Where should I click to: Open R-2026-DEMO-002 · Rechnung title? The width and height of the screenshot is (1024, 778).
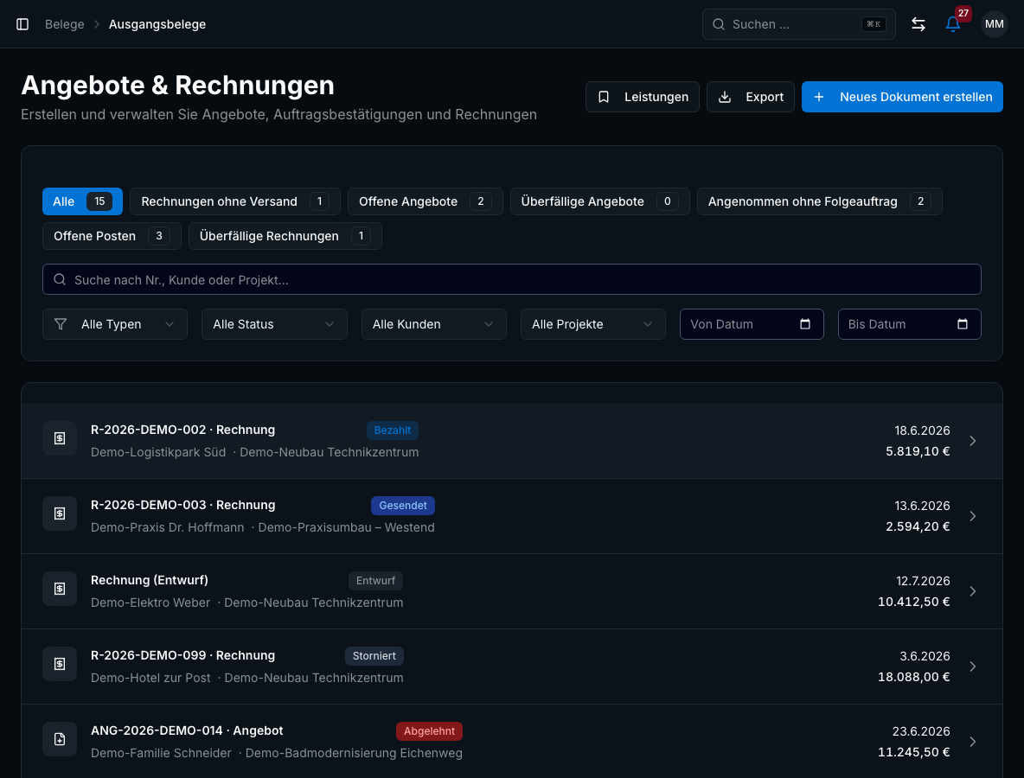pos(182,430)
